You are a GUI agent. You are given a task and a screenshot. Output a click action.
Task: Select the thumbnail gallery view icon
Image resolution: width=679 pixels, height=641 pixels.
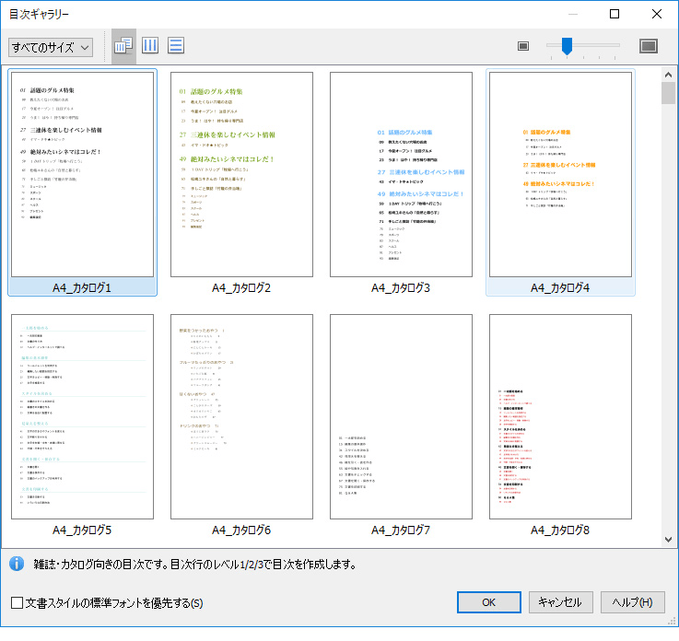[x=123, y=46]
